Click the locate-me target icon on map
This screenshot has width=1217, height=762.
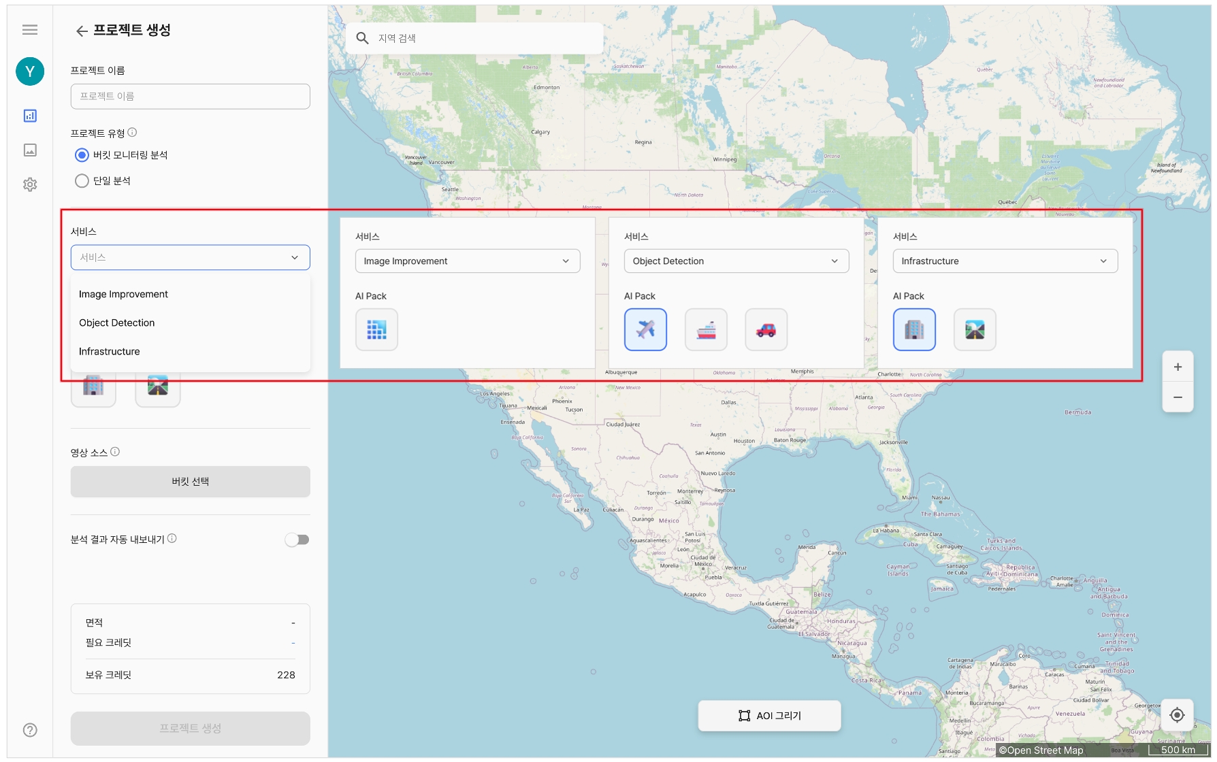pyautogui.click(x=1177, y=715)
